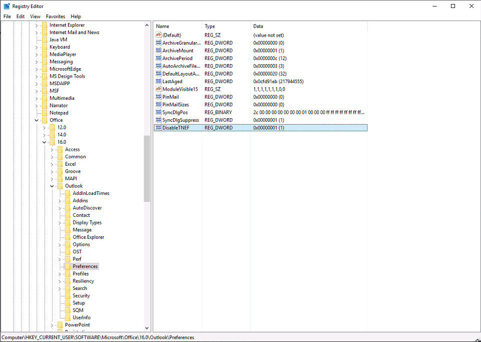Expand the 12.0 key
Screen dimensions: 481x342
click(44, 128)
